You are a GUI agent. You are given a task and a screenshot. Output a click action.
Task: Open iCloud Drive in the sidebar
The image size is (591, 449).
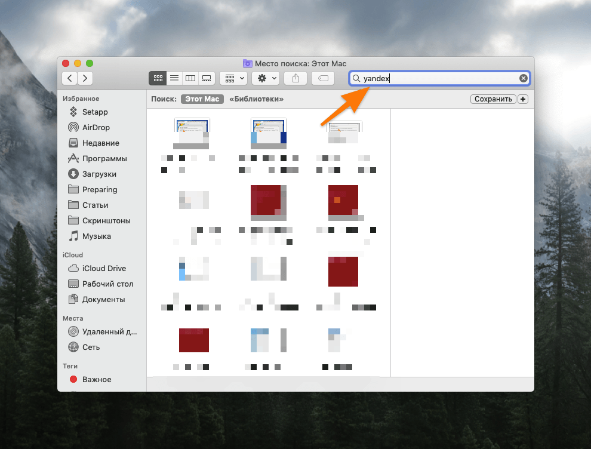click(x=104, y=269)
